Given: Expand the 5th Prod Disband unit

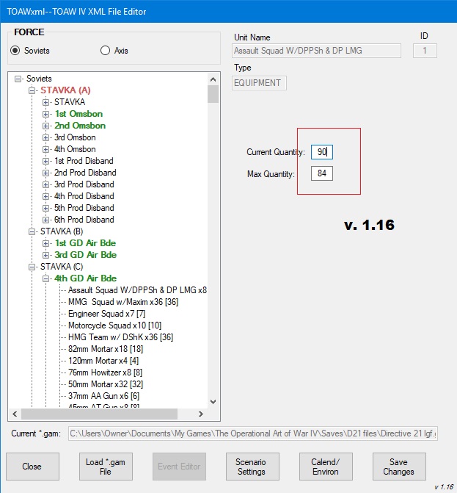Looking at the screenshot, I should click(45, 208).
